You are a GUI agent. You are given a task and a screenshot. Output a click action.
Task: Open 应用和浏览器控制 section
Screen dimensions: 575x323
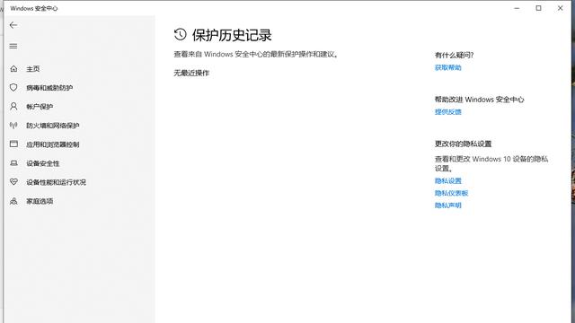53,144
